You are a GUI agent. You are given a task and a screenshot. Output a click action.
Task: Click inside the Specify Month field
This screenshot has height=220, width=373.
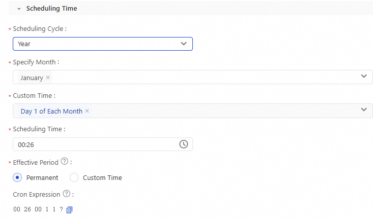coord(204,77)
